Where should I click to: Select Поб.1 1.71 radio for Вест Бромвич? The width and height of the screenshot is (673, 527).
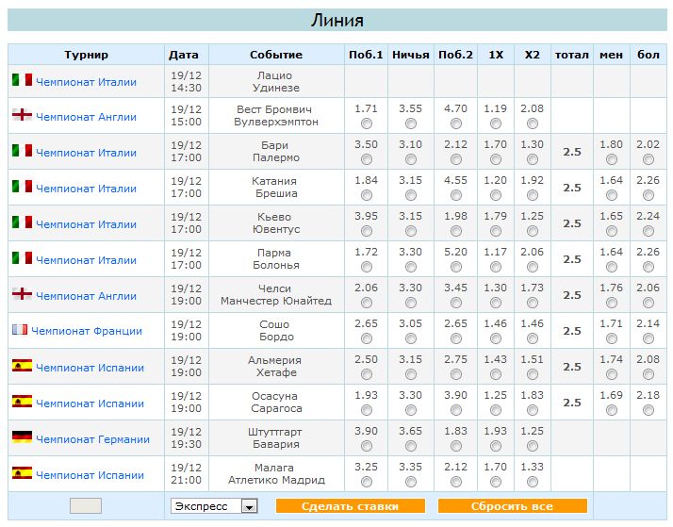pos(366,124)
